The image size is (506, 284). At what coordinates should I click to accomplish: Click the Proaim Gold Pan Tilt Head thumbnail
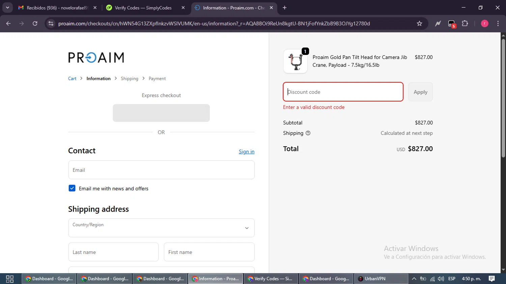click(x=296, y=61)
